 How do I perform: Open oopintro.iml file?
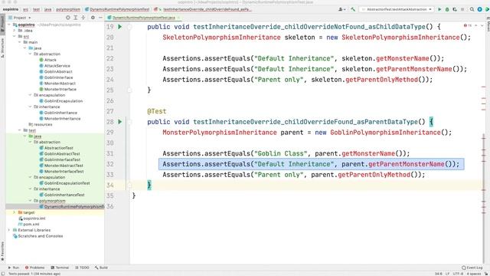32,219
